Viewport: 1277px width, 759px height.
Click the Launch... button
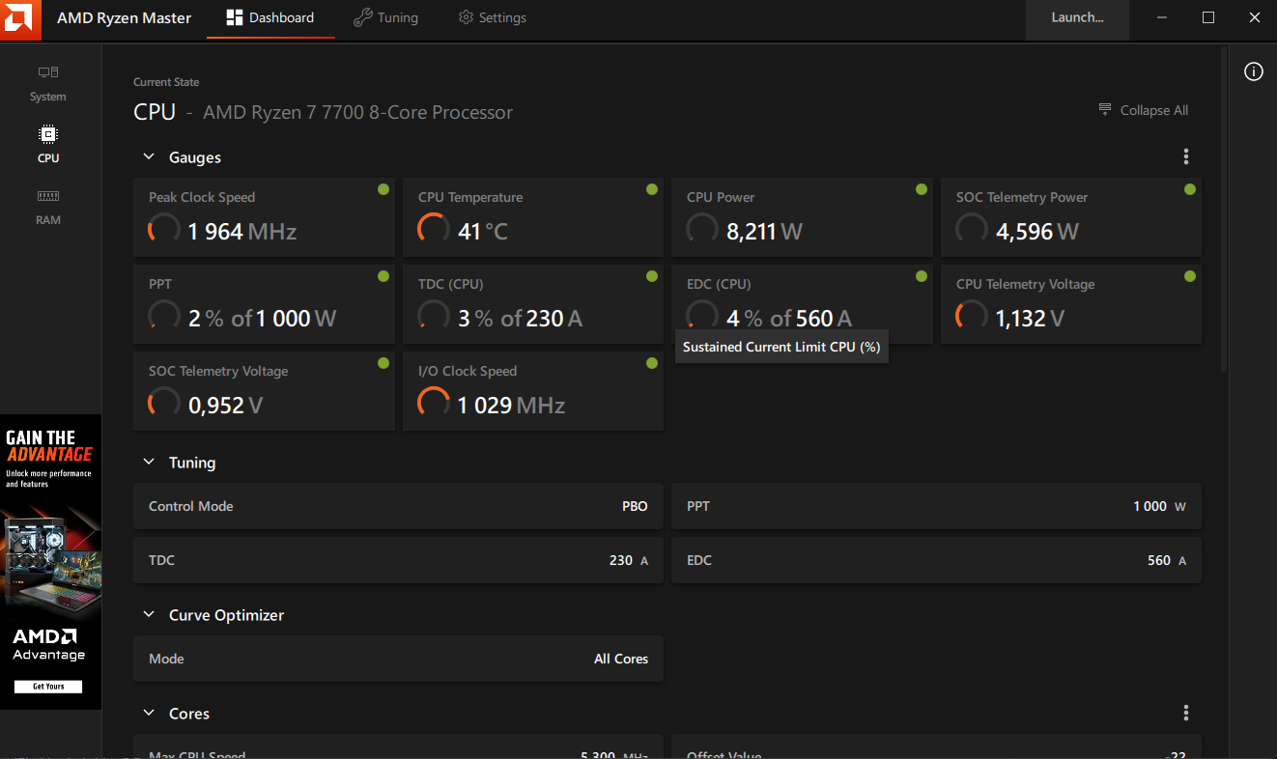tap(1077, 18)
